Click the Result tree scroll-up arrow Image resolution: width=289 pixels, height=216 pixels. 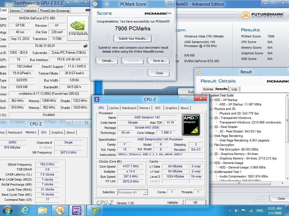tap(287, 96)
